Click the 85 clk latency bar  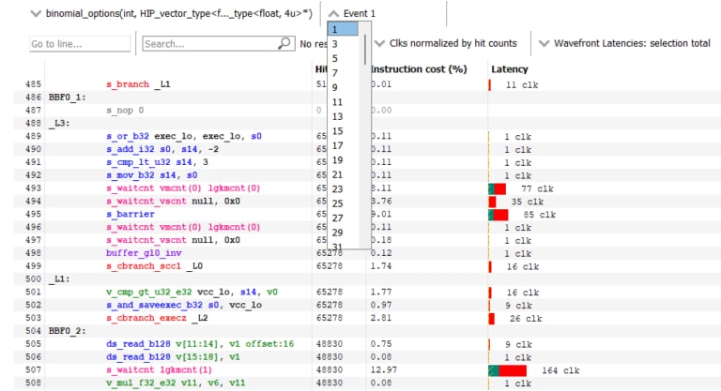[498, 215]
